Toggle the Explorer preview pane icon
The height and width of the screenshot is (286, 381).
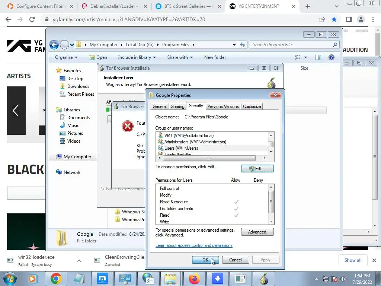(318, 57)
